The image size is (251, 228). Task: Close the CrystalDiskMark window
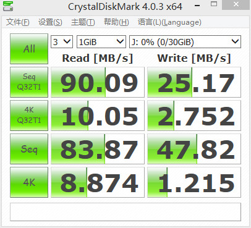236,4
